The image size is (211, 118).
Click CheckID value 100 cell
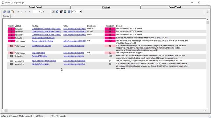pos(110,56)
